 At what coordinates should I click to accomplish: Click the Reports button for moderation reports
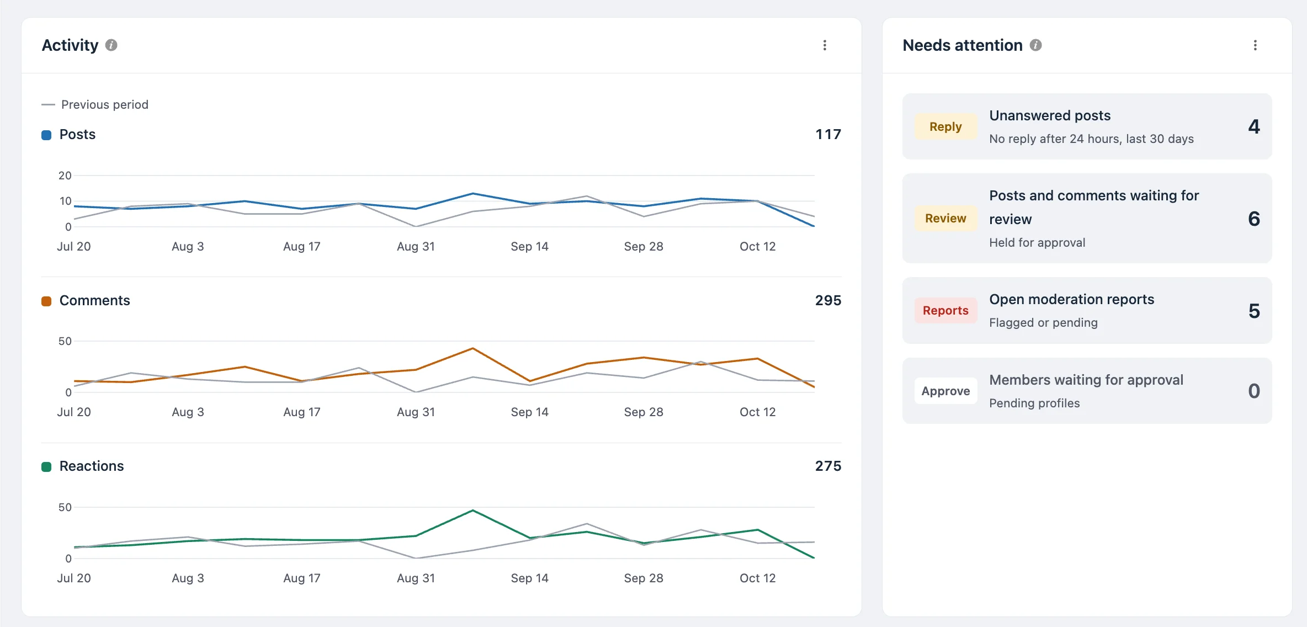(x=945, y=310)
